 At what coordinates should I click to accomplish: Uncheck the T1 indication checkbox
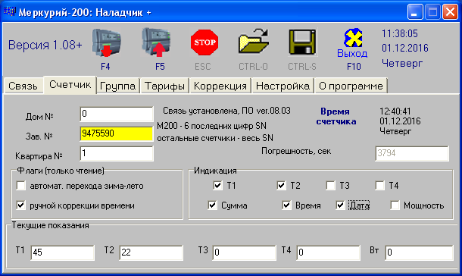click(x=217, y=186)
